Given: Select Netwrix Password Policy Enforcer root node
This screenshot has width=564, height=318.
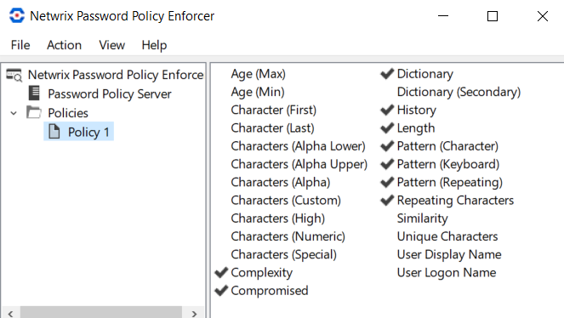Looking at the screenshot, I should [116, 75].
